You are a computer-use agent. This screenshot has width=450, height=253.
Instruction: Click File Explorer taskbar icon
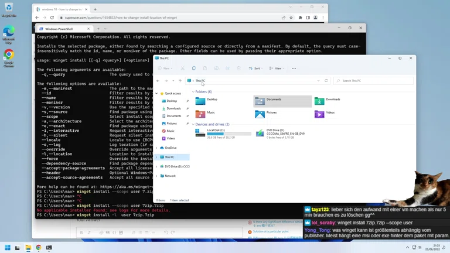pos(28,248)
